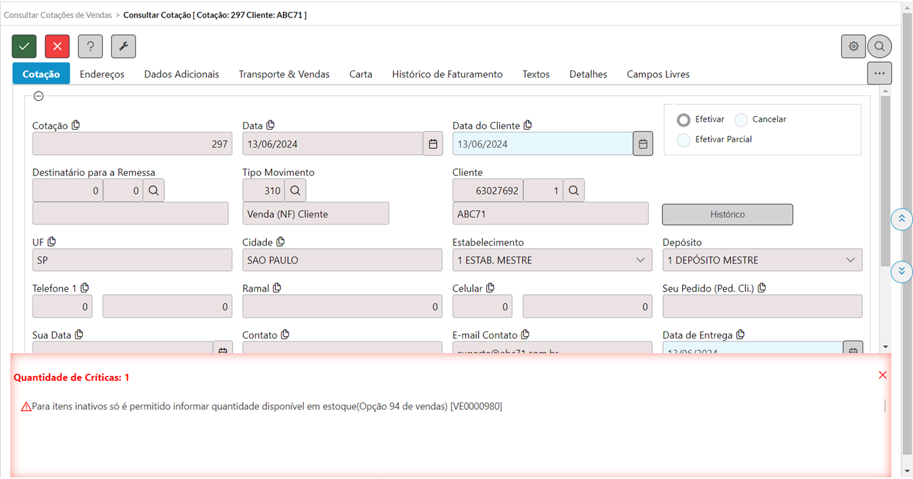Open help with the question mark button
Image resolution: width=913 pixels, height=479 pixels.
click(90, 46)
